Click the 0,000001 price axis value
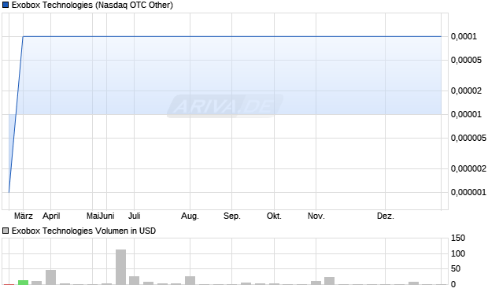 coord(468,192)
